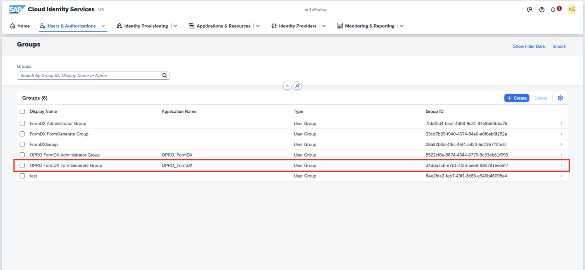Open table settings gear icon
The width and height of the screenshot is (585, 270).
[560, 98]
